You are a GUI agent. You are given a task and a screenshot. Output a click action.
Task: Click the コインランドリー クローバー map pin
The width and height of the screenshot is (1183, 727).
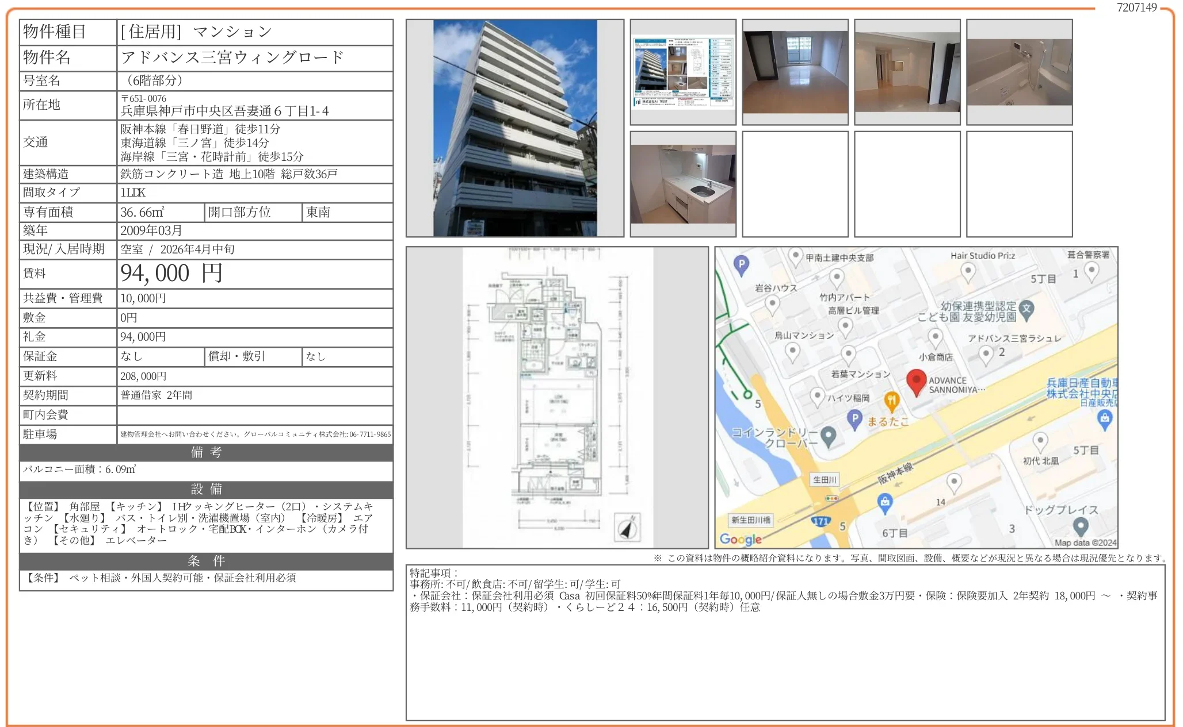coord(828,436)
